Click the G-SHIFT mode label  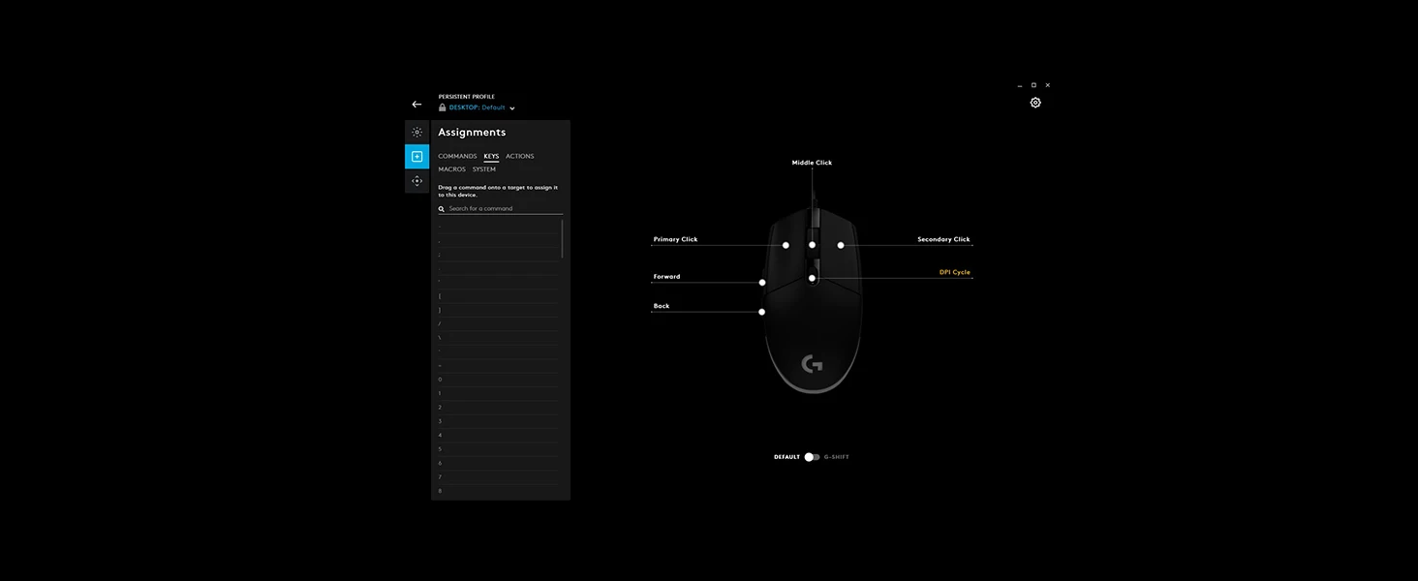836,457
